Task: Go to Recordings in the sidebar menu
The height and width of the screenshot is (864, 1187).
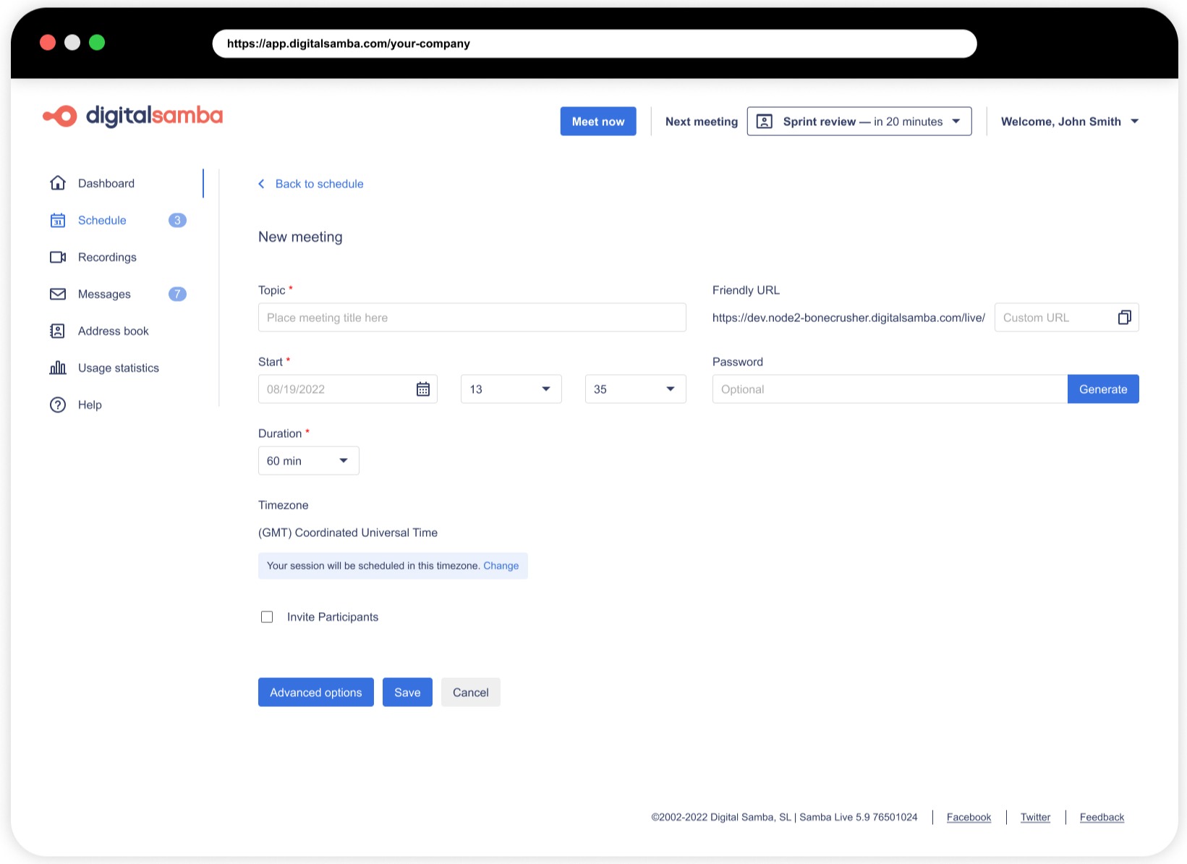Action: point(107,258)
